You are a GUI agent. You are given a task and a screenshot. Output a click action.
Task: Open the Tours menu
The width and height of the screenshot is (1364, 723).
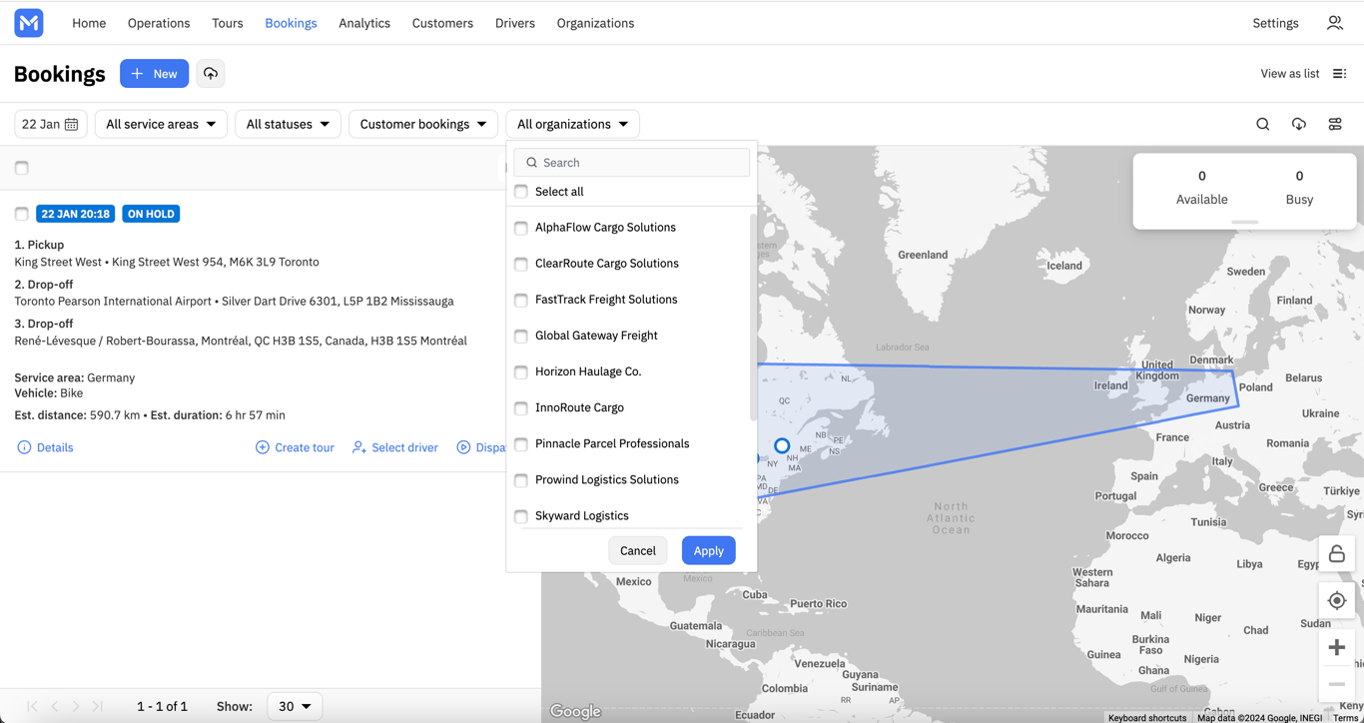click(x=228, y=23)
